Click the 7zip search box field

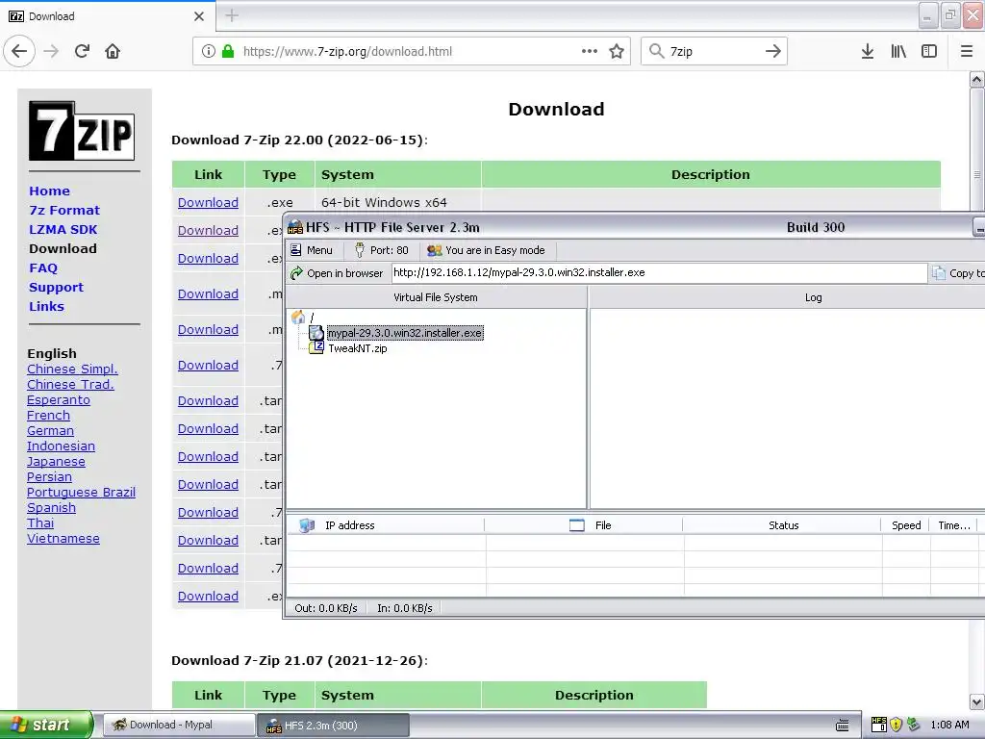(x=715, y=51)
